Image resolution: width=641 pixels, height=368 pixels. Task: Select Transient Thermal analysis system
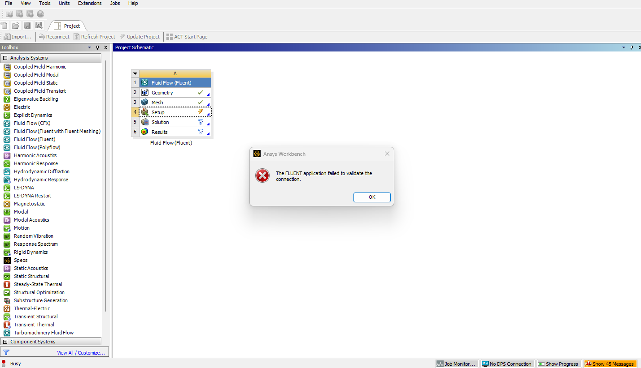pyautogui.click(x=34, y=325)
